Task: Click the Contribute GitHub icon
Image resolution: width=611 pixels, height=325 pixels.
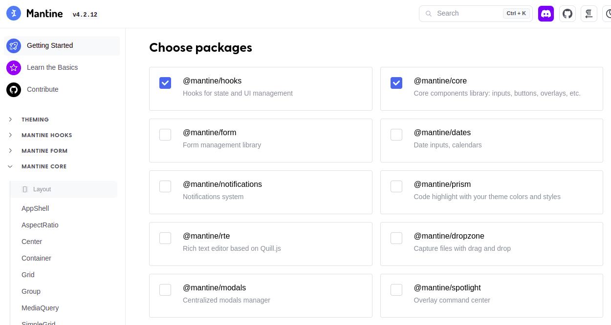Action: coord(14,90)
